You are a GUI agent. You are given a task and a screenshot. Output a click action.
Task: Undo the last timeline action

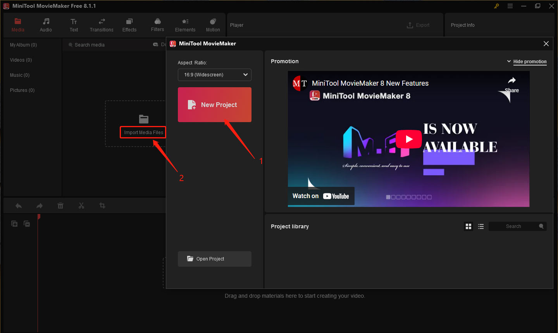pos(19,206)
